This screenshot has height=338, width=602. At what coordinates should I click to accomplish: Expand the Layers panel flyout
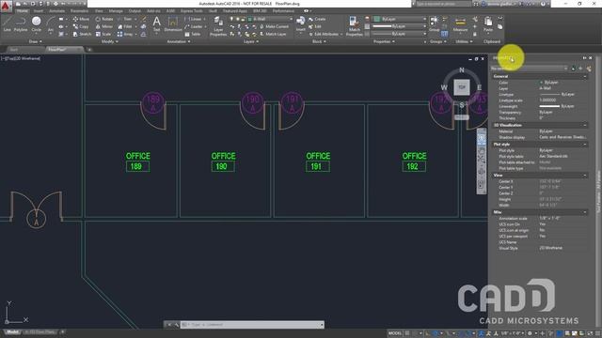251,41
